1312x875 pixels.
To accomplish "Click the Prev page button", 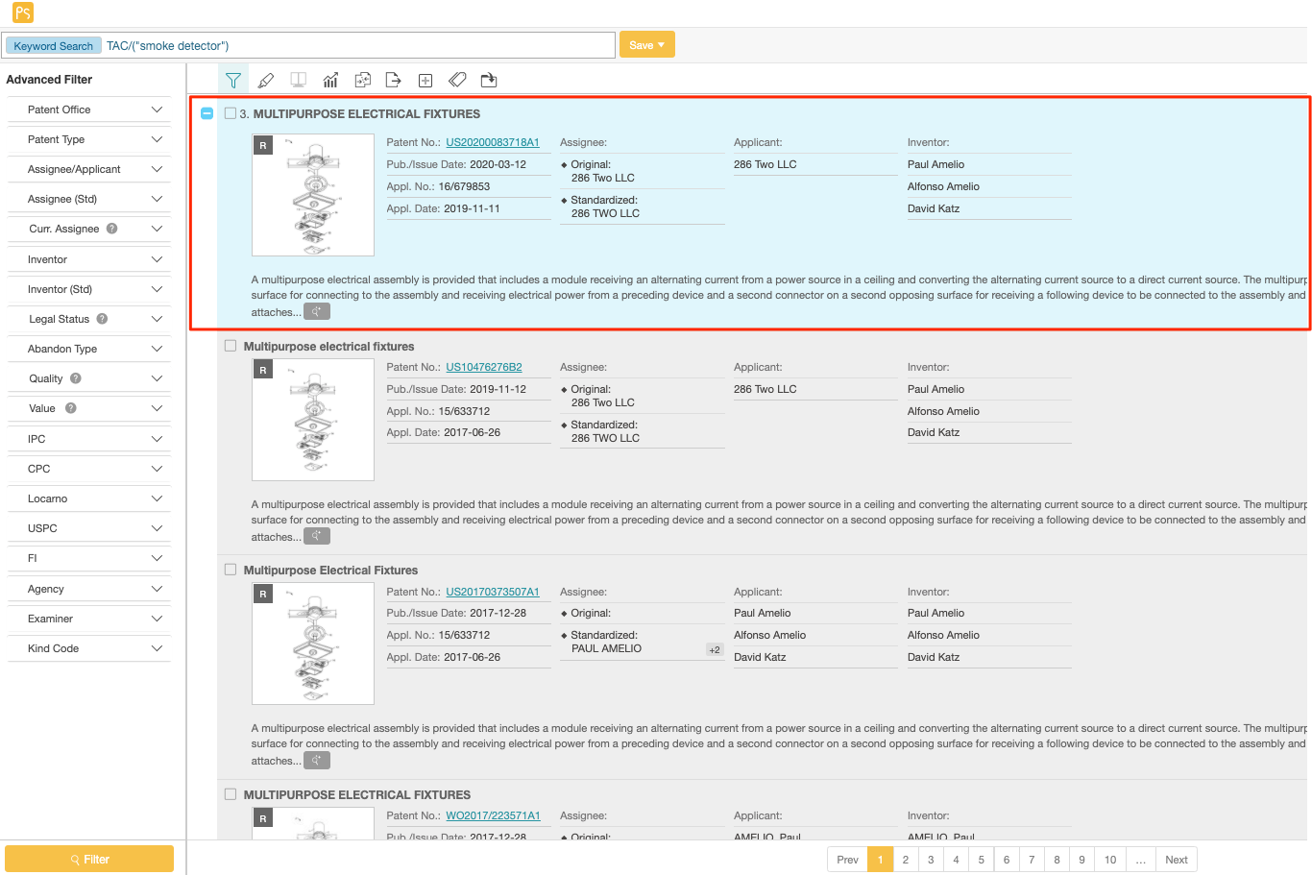I will tap(847, 860).
